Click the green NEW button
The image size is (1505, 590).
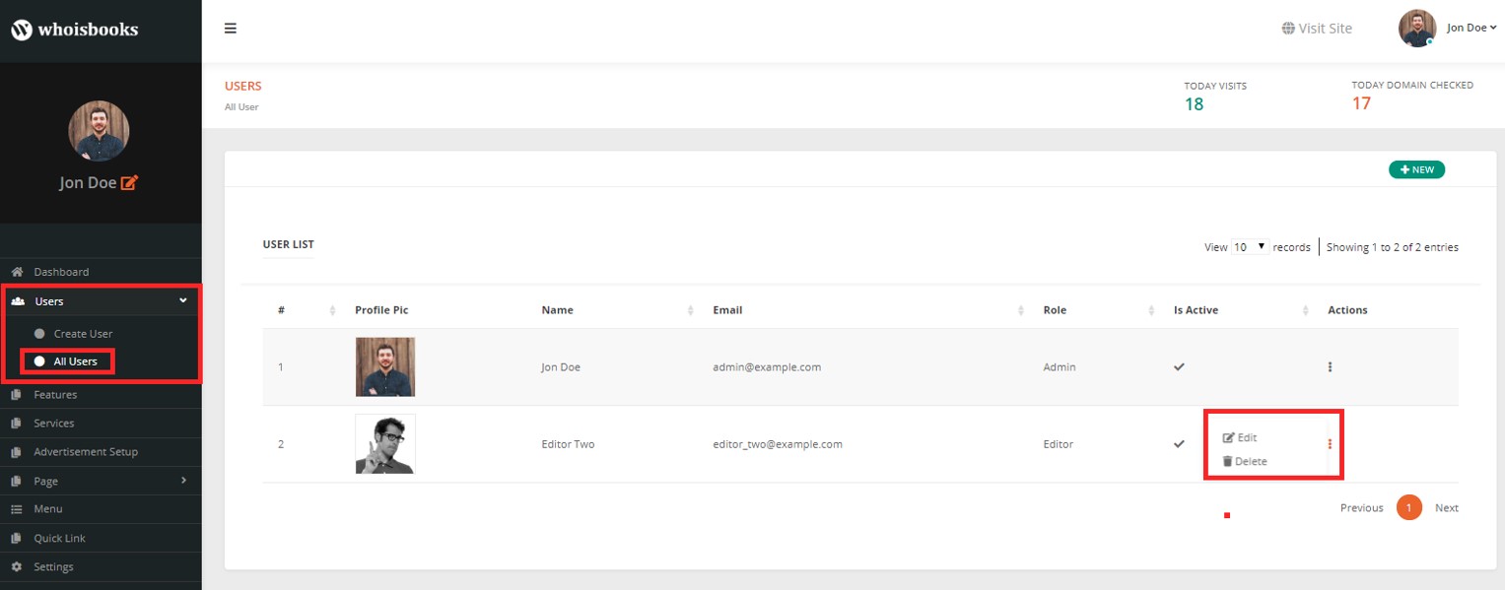[x=1416, y=169]
